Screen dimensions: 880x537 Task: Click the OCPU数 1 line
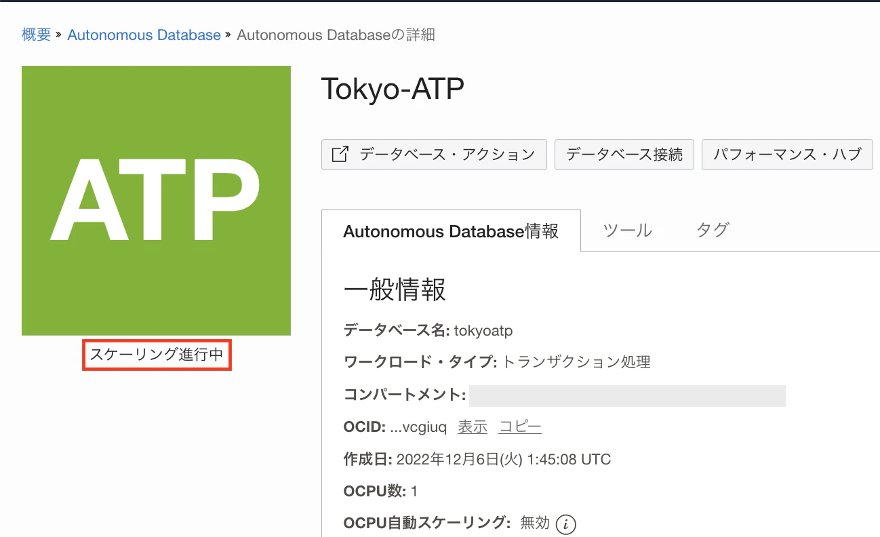coord(380,491)
